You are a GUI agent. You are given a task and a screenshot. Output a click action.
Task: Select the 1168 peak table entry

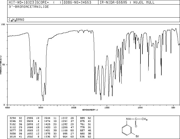click(x=68, y=130)
